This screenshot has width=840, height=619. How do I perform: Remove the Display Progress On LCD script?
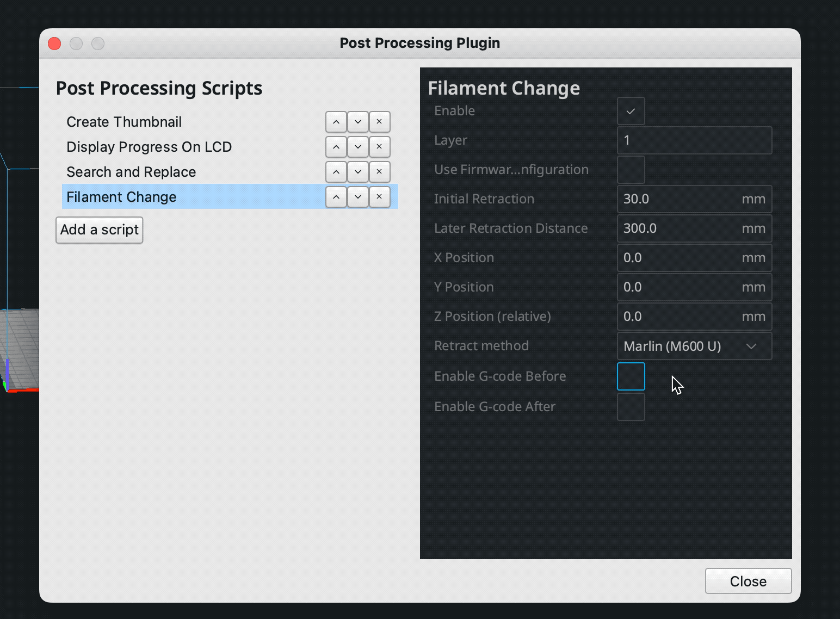tap(379, 147)
